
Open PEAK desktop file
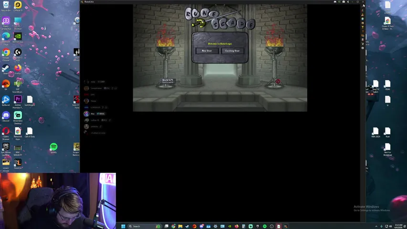[x=387, y=85]
